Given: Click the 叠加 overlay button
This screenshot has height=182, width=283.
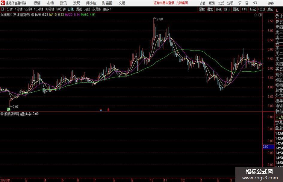Looking at the screenshot, I should (210, 9).
